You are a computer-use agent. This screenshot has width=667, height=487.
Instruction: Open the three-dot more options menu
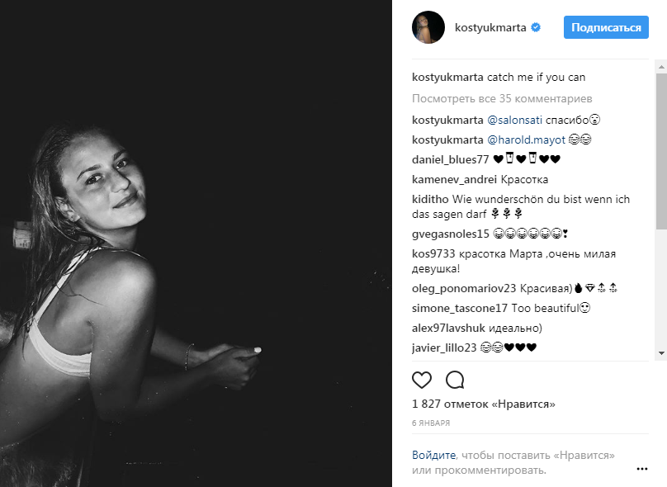click(642, 469)
